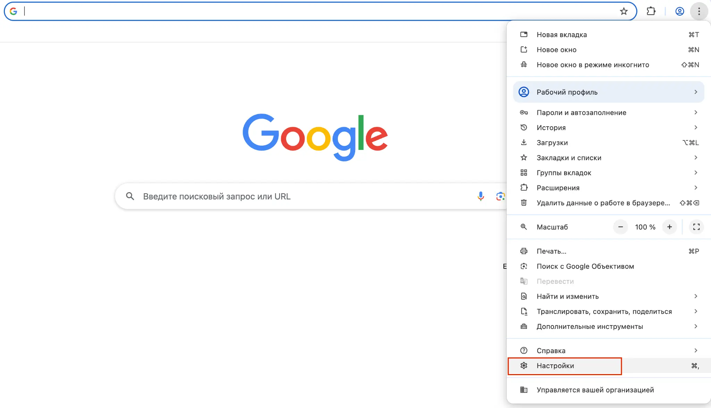
Task: Click the question mark icon beside Справка
Action: tap(524, 350)
